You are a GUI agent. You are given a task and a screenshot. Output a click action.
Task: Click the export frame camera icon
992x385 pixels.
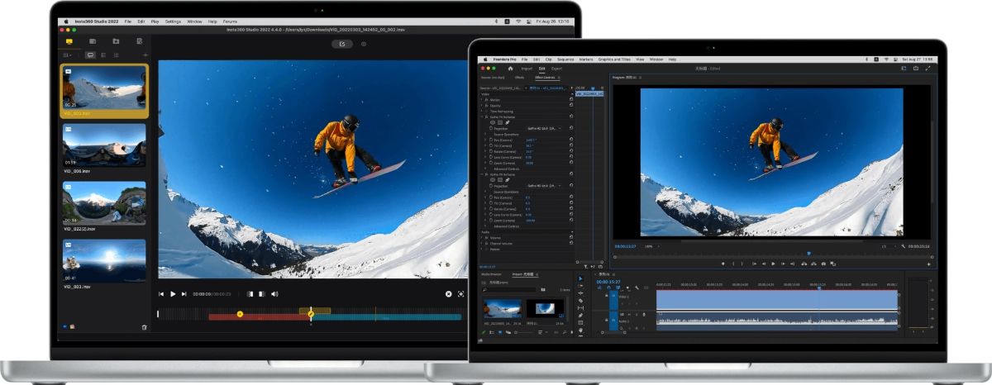824,264
